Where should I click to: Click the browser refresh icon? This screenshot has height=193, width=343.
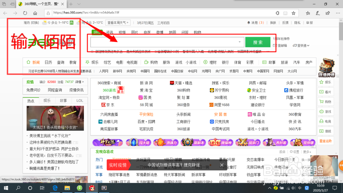25,13
